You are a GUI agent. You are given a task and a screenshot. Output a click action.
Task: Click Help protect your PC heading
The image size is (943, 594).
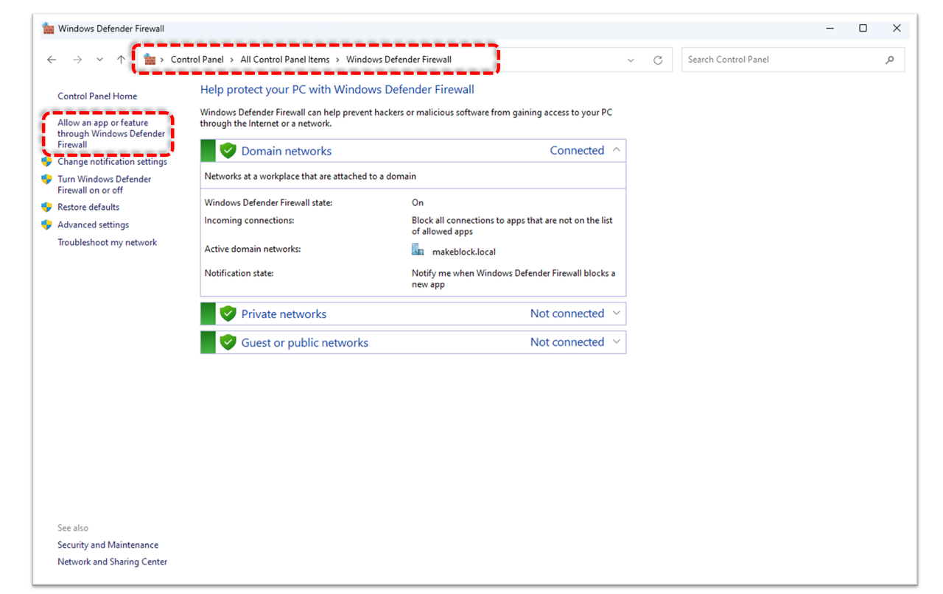(x=337, y=90)
